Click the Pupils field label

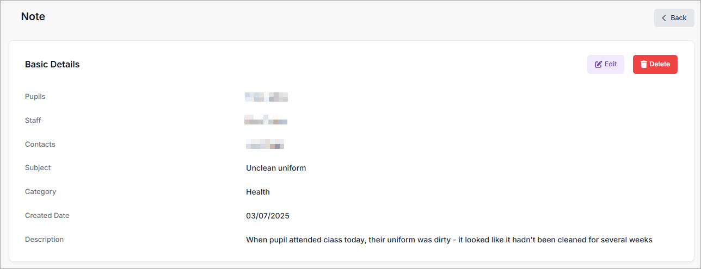click(x=35, y=97)
